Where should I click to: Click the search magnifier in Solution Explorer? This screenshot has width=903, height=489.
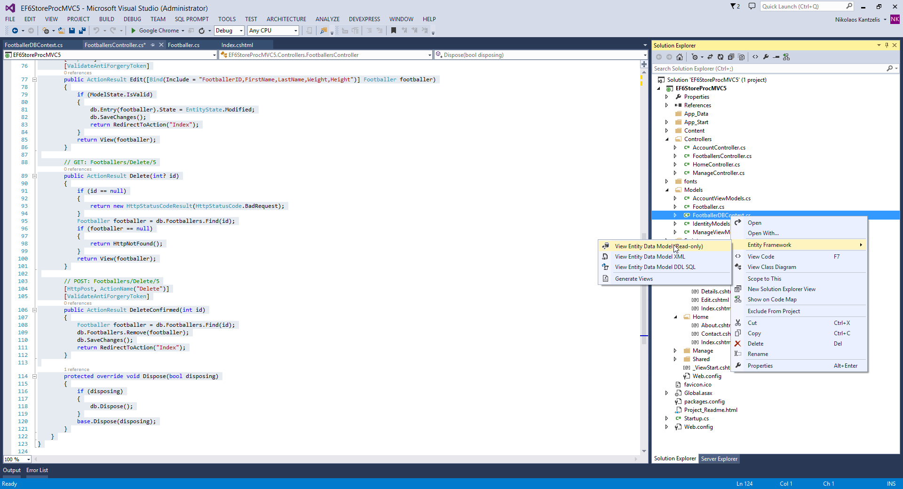(889, 69)
